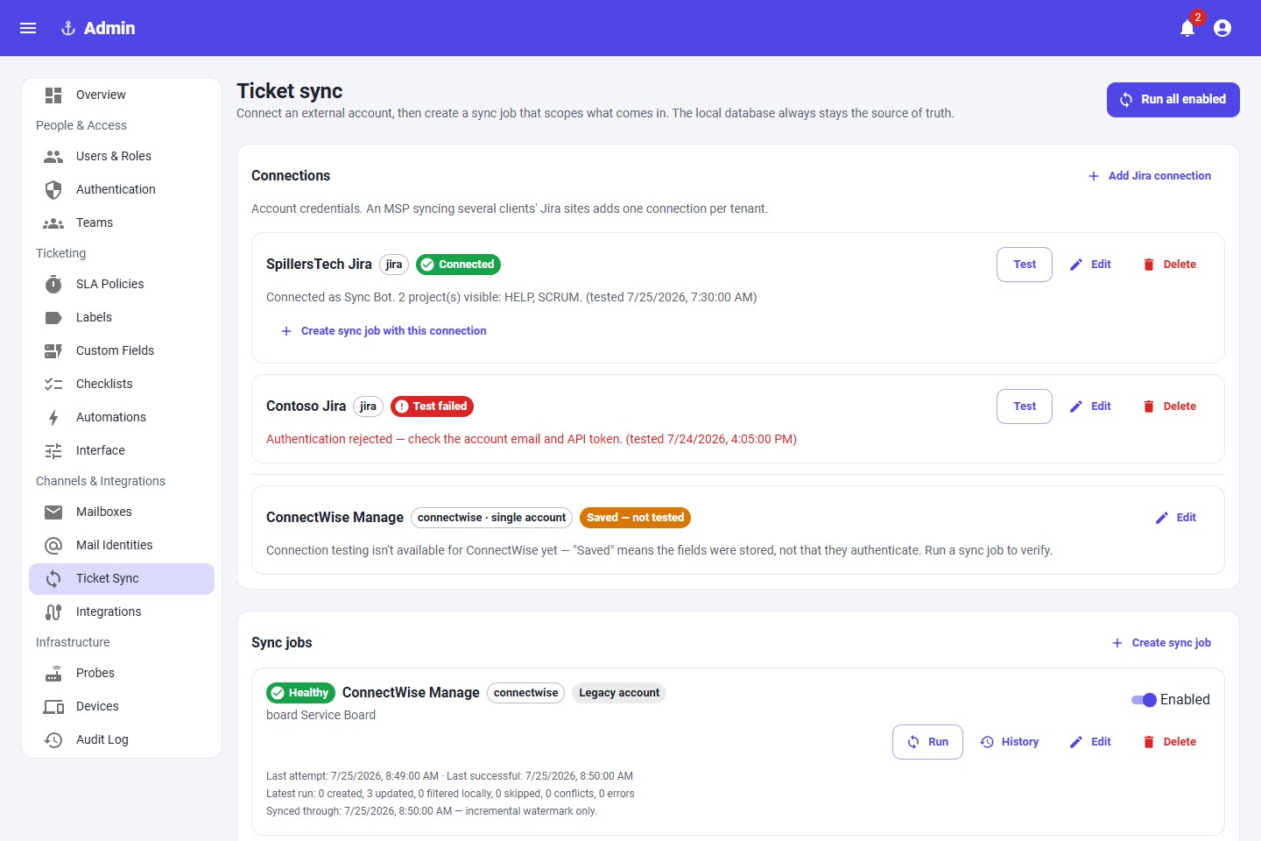Delete the ConnectWise Manage sync job

tap(1170, 742)
